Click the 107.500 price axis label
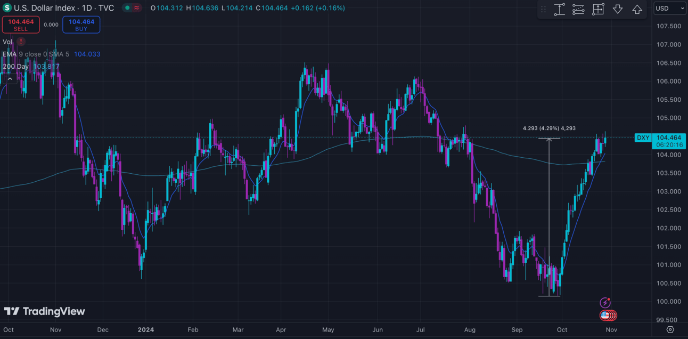Viewport: 688px width, 339px height. pyautogui.click(x=669, y=26)
